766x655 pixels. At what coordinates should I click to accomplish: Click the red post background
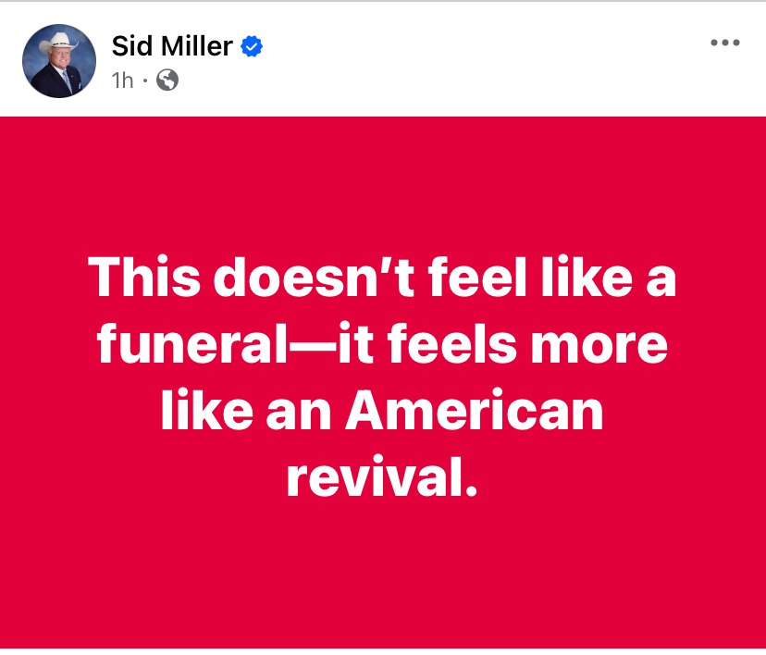(x=383, y=574)
